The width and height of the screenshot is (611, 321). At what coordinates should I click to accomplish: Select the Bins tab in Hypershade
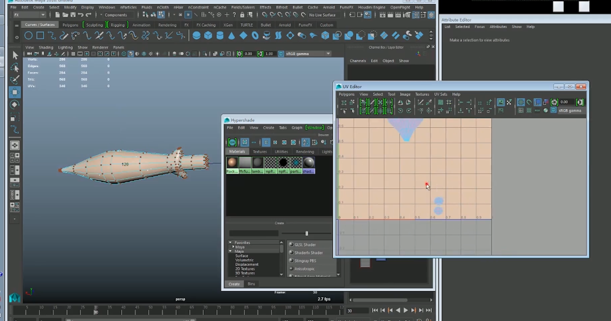(x=251, y=284)
